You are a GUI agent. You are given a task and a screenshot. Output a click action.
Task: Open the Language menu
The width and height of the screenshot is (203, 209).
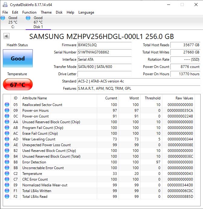[x=86, y=12]
